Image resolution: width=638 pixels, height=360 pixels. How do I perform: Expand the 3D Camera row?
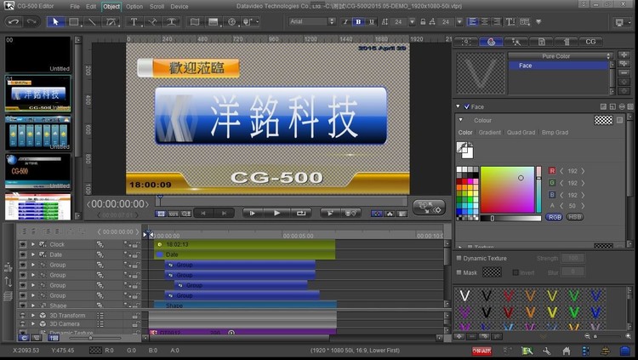pos(33,323)
